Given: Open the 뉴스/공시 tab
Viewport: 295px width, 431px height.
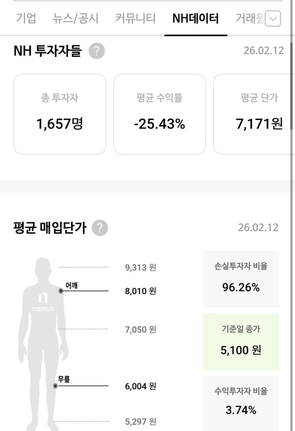Looking at the screenshot, I should [75, 19].
